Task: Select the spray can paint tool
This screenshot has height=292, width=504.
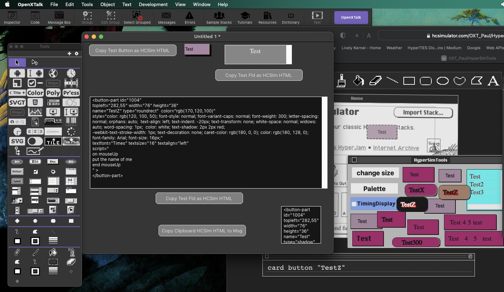Action: coord(71,252)
